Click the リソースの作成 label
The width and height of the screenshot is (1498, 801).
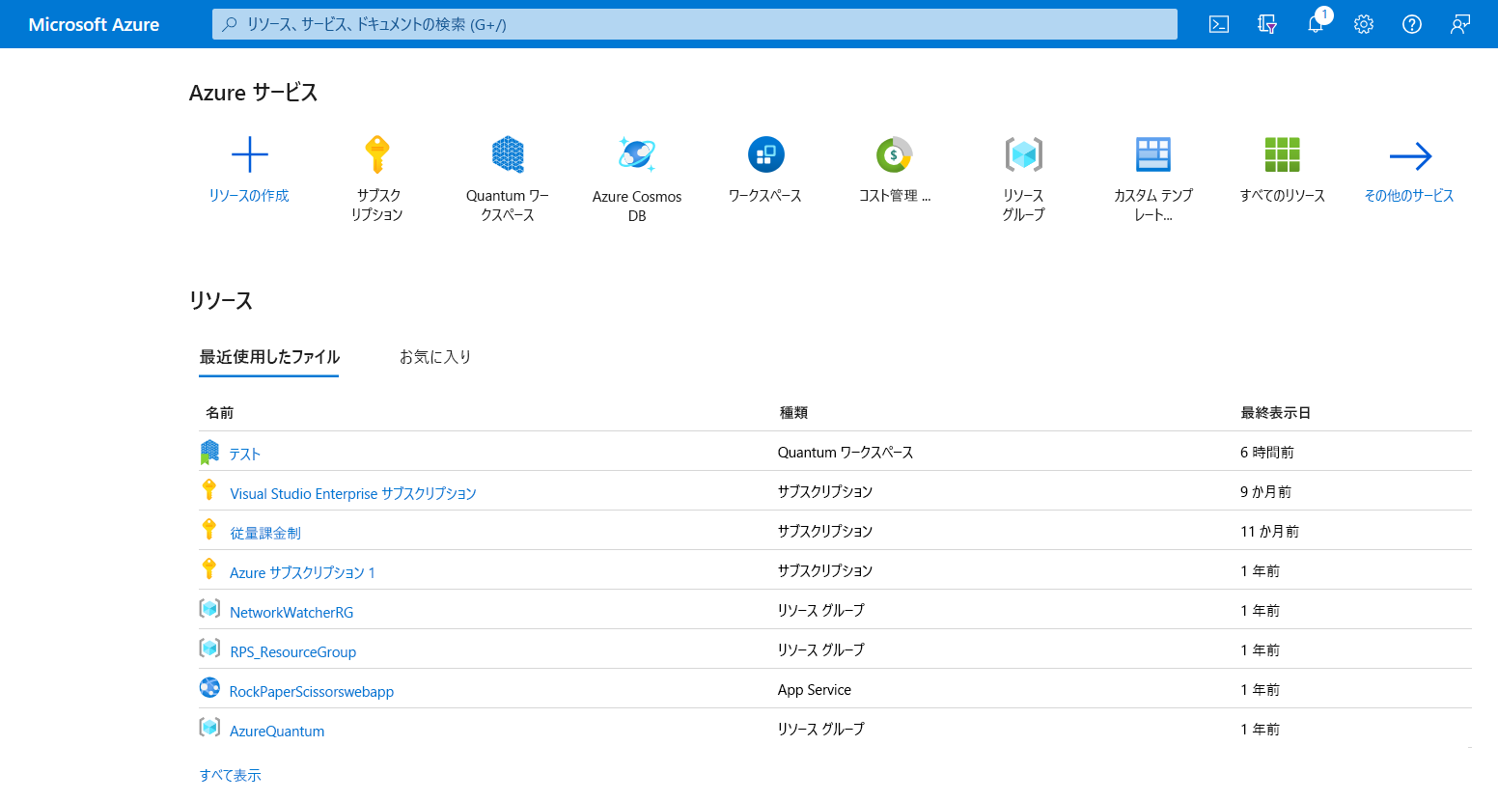tap(249, 196)
